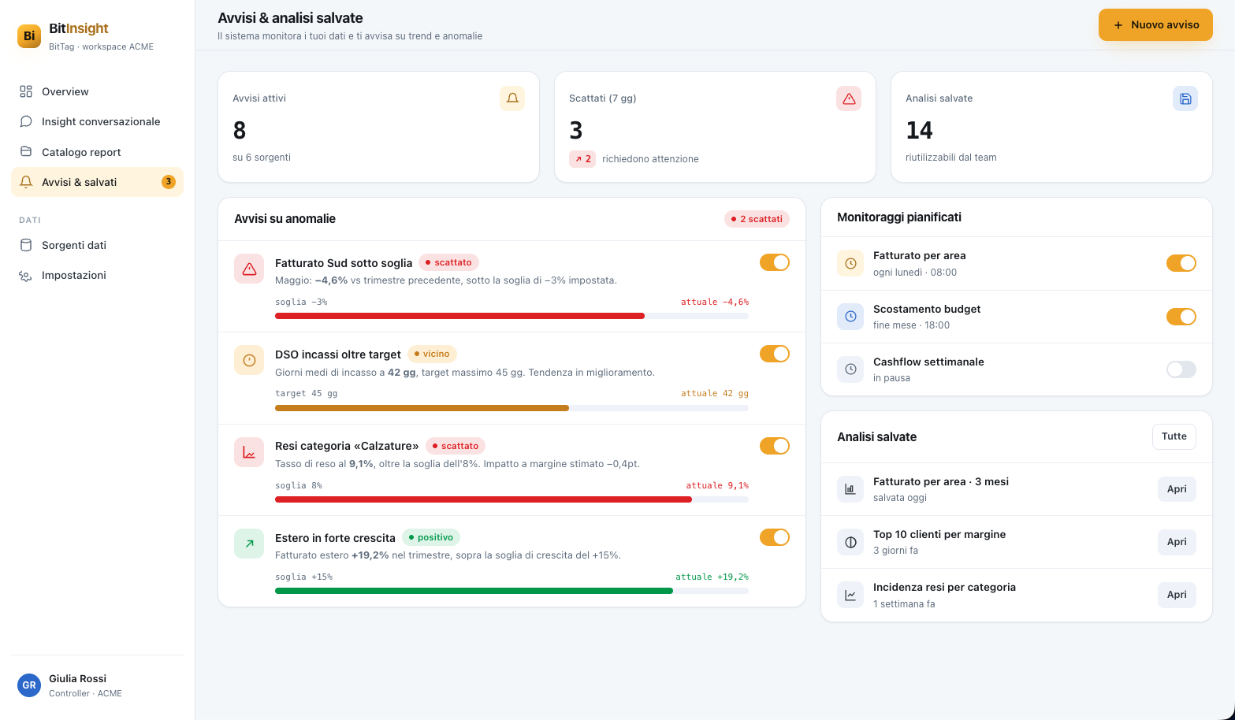The width and height of the screenshot is (1235, 720).
Task: Open the Fatturato per area 3 mesi analysis
Action: coord(1177,489)
